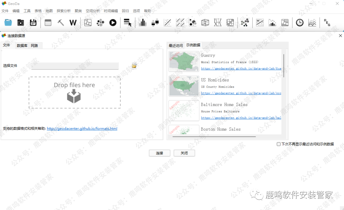
Task: Click the sample data horizontal scrollbar
Action: [x=214, y=137]
